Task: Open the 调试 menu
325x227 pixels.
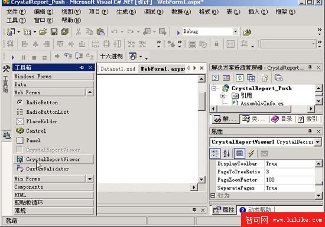Action: [154, 12]
